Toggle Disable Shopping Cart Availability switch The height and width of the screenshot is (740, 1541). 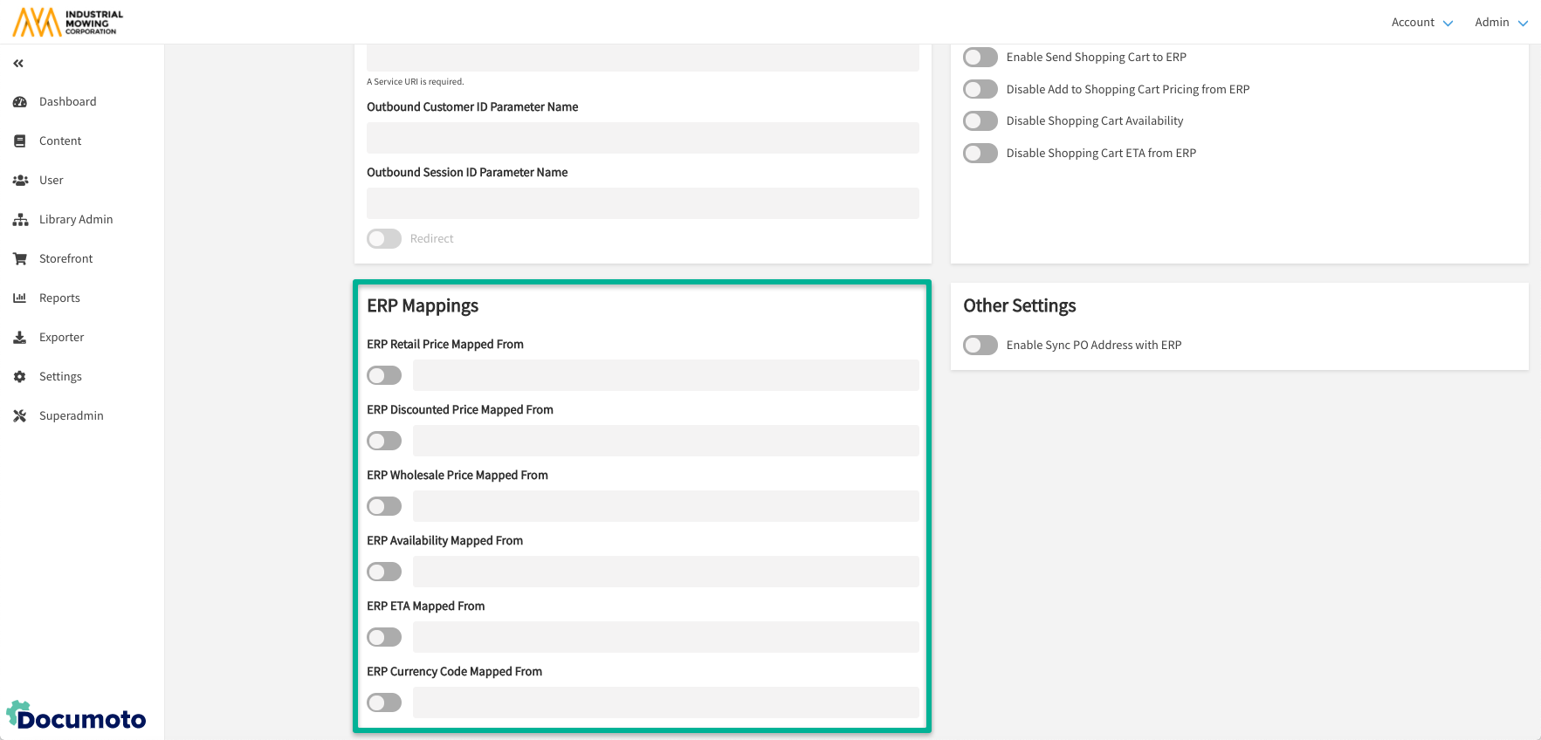pos(980,121)
